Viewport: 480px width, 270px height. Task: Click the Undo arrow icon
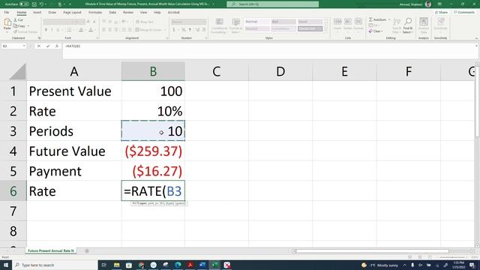click(x=41, y=4)
